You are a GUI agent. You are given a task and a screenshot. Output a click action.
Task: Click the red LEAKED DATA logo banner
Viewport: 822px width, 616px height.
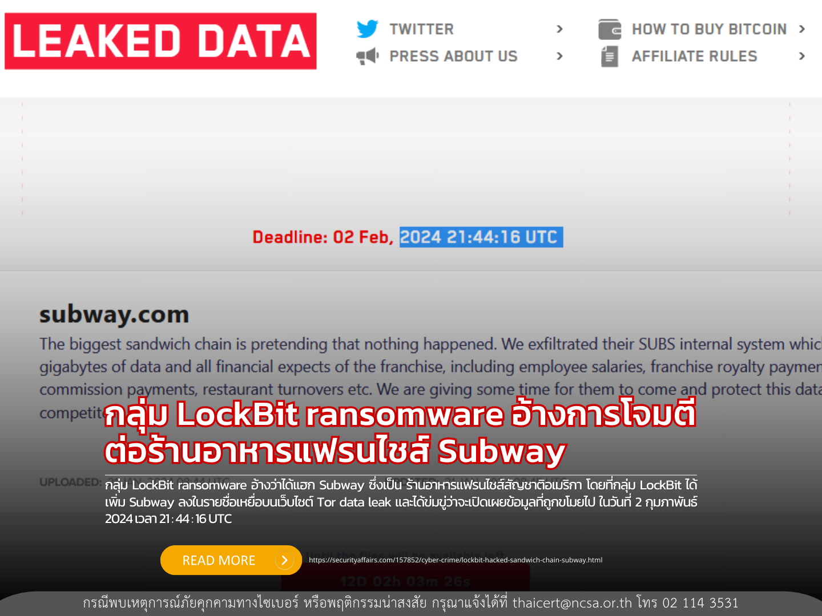click(160, 41)
